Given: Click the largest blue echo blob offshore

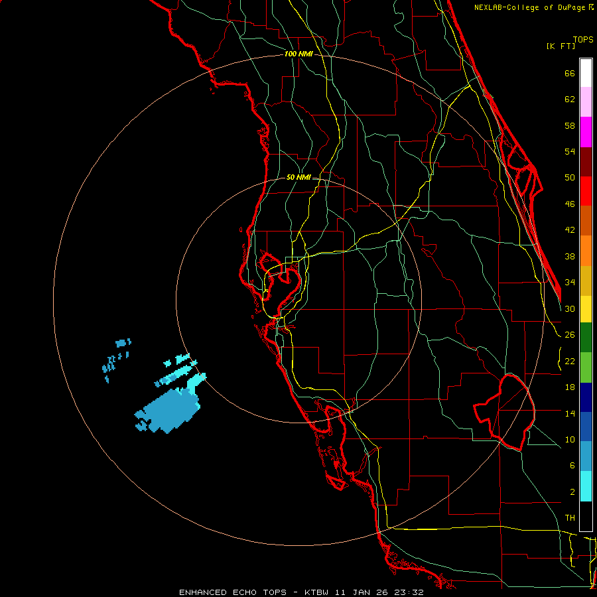Looking at the screenshot, I should pos(169,411).
